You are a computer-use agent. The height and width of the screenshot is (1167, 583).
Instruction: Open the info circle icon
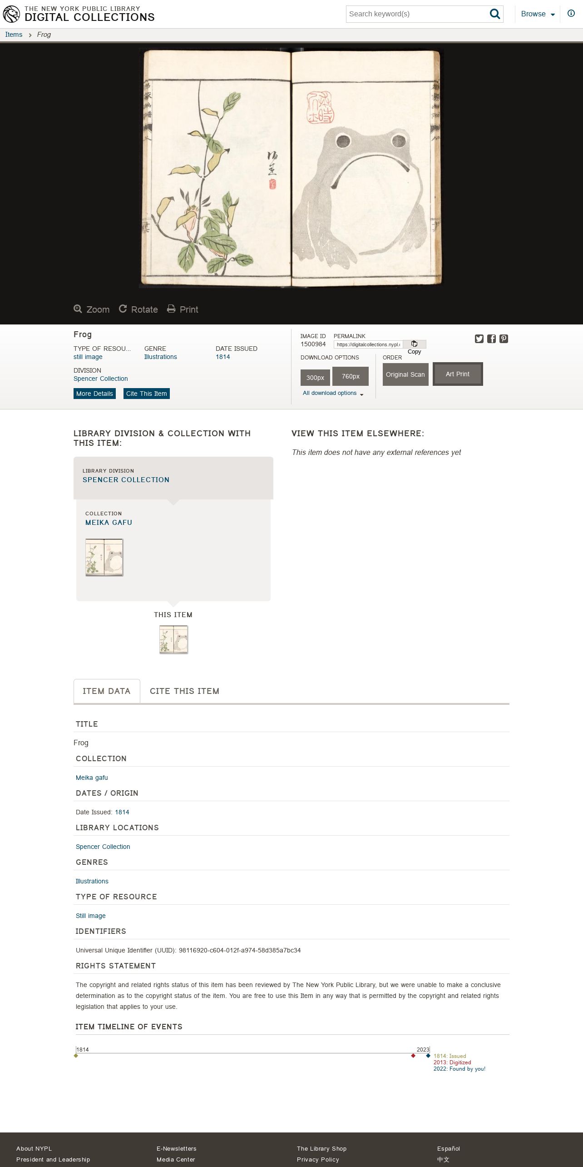(x=571, y=14)
